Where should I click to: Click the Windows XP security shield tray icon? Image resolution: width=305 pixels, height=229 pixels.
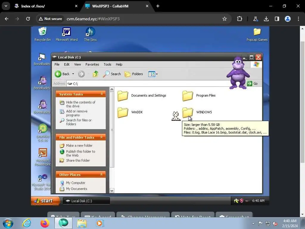(x=242, y=201)
